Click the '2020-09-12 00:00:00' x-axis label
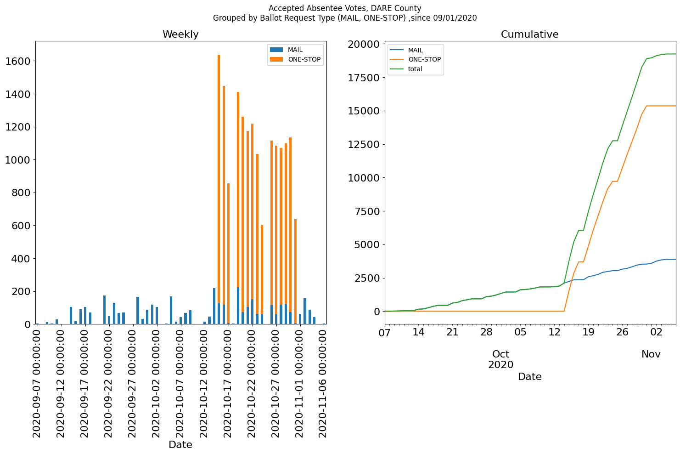The width and height of the screenshot is (680, 454). point(61,382)
